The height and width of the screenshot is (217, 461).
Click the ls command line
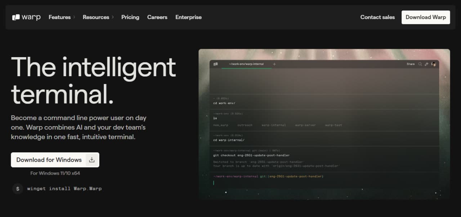pos(215,118)
